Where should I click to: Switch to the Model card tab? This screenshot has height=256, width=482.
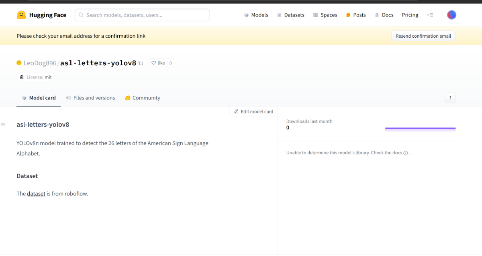click(x=39, y=98)
